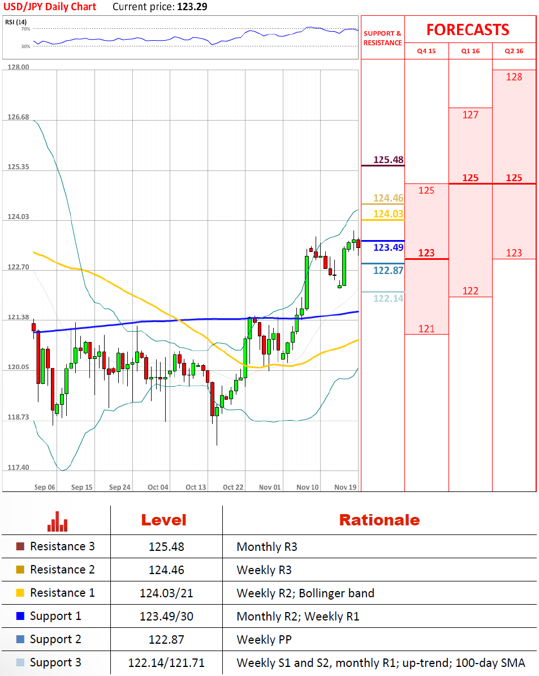Click the Weekly PP rationale
Screen dimensions: 539x676
[264, 640]
